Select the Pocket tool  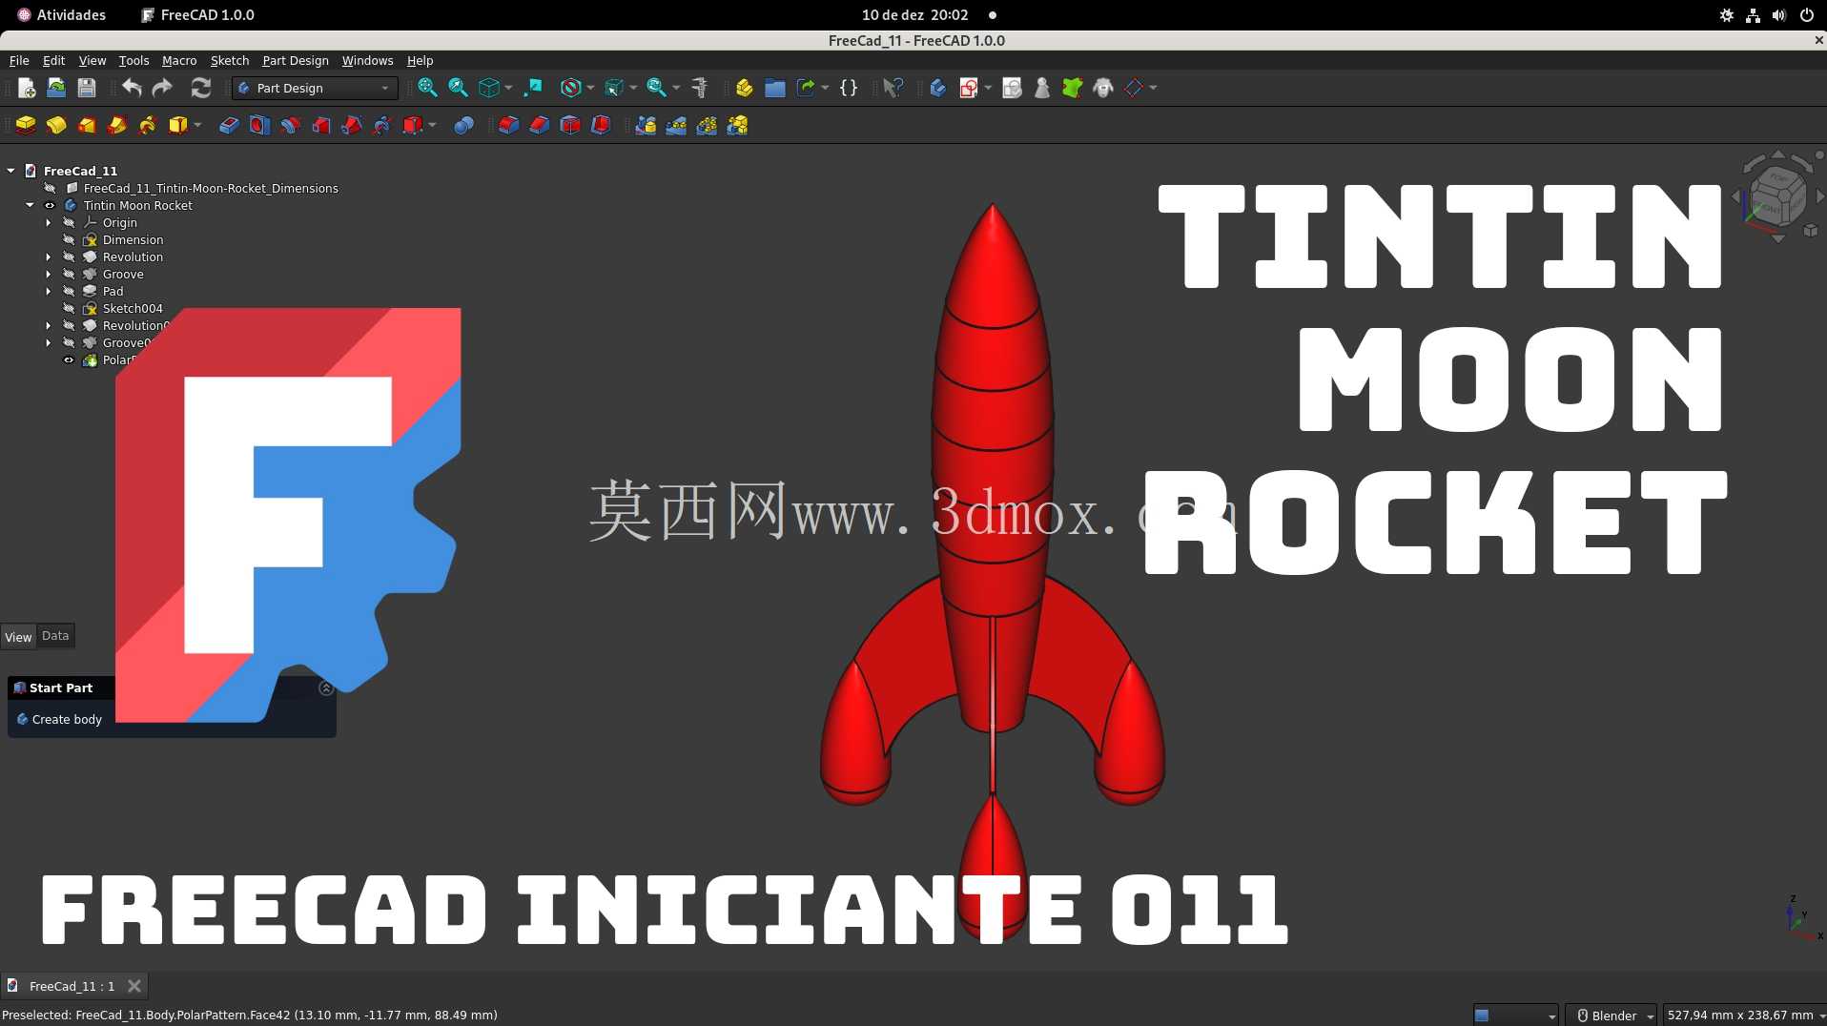tap(229, 125)
